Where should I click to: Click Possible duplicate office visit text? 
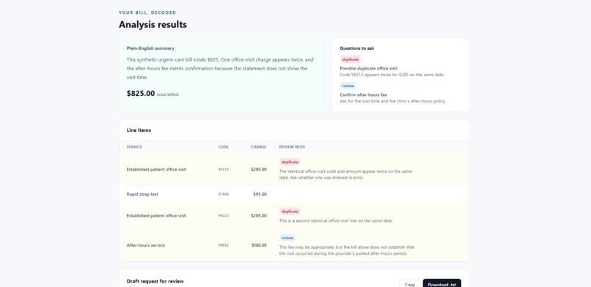(x=368, y=69)
